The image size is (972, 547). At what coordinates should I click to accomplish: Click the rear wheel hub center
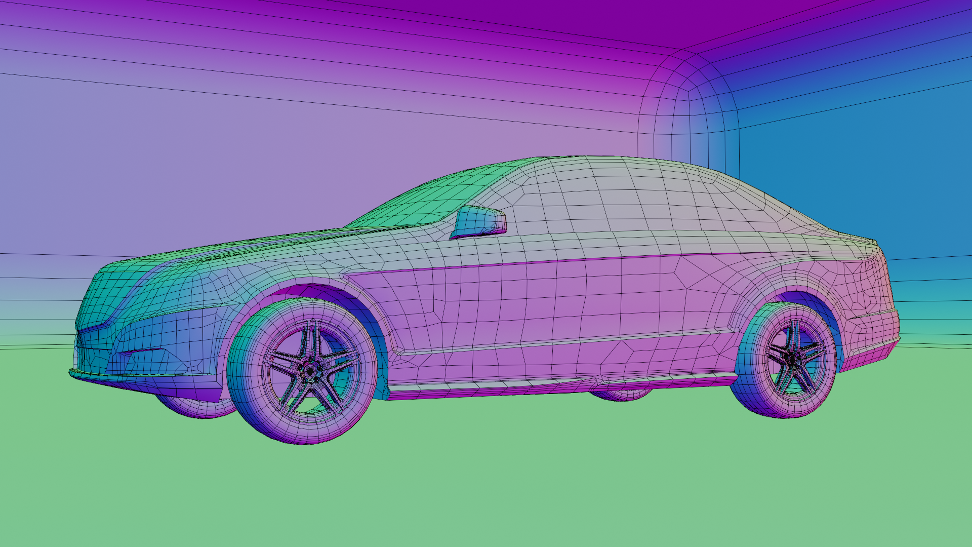click(x=791, y=359)
